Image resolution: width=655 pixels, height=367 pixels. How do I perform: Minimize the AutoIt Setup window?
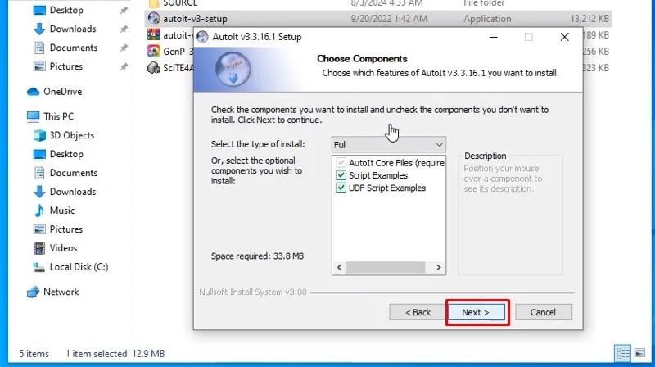click(x=494, y=37)
